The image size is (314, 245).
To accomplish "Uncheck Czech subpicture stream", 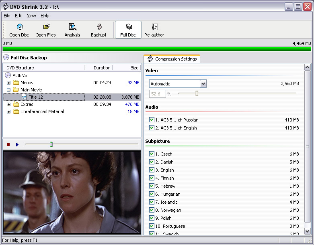I will coord(152,154).
